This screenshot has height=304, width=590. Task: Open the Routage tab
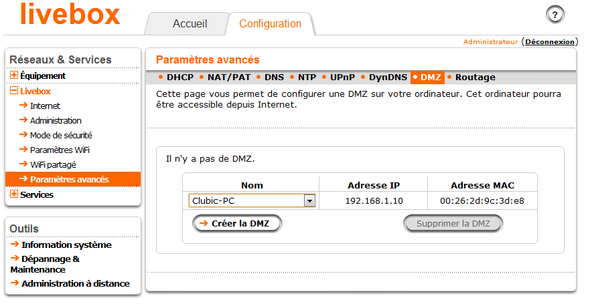475,78
